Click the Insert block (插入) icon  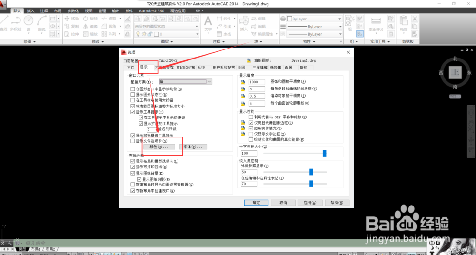(244, 24)
